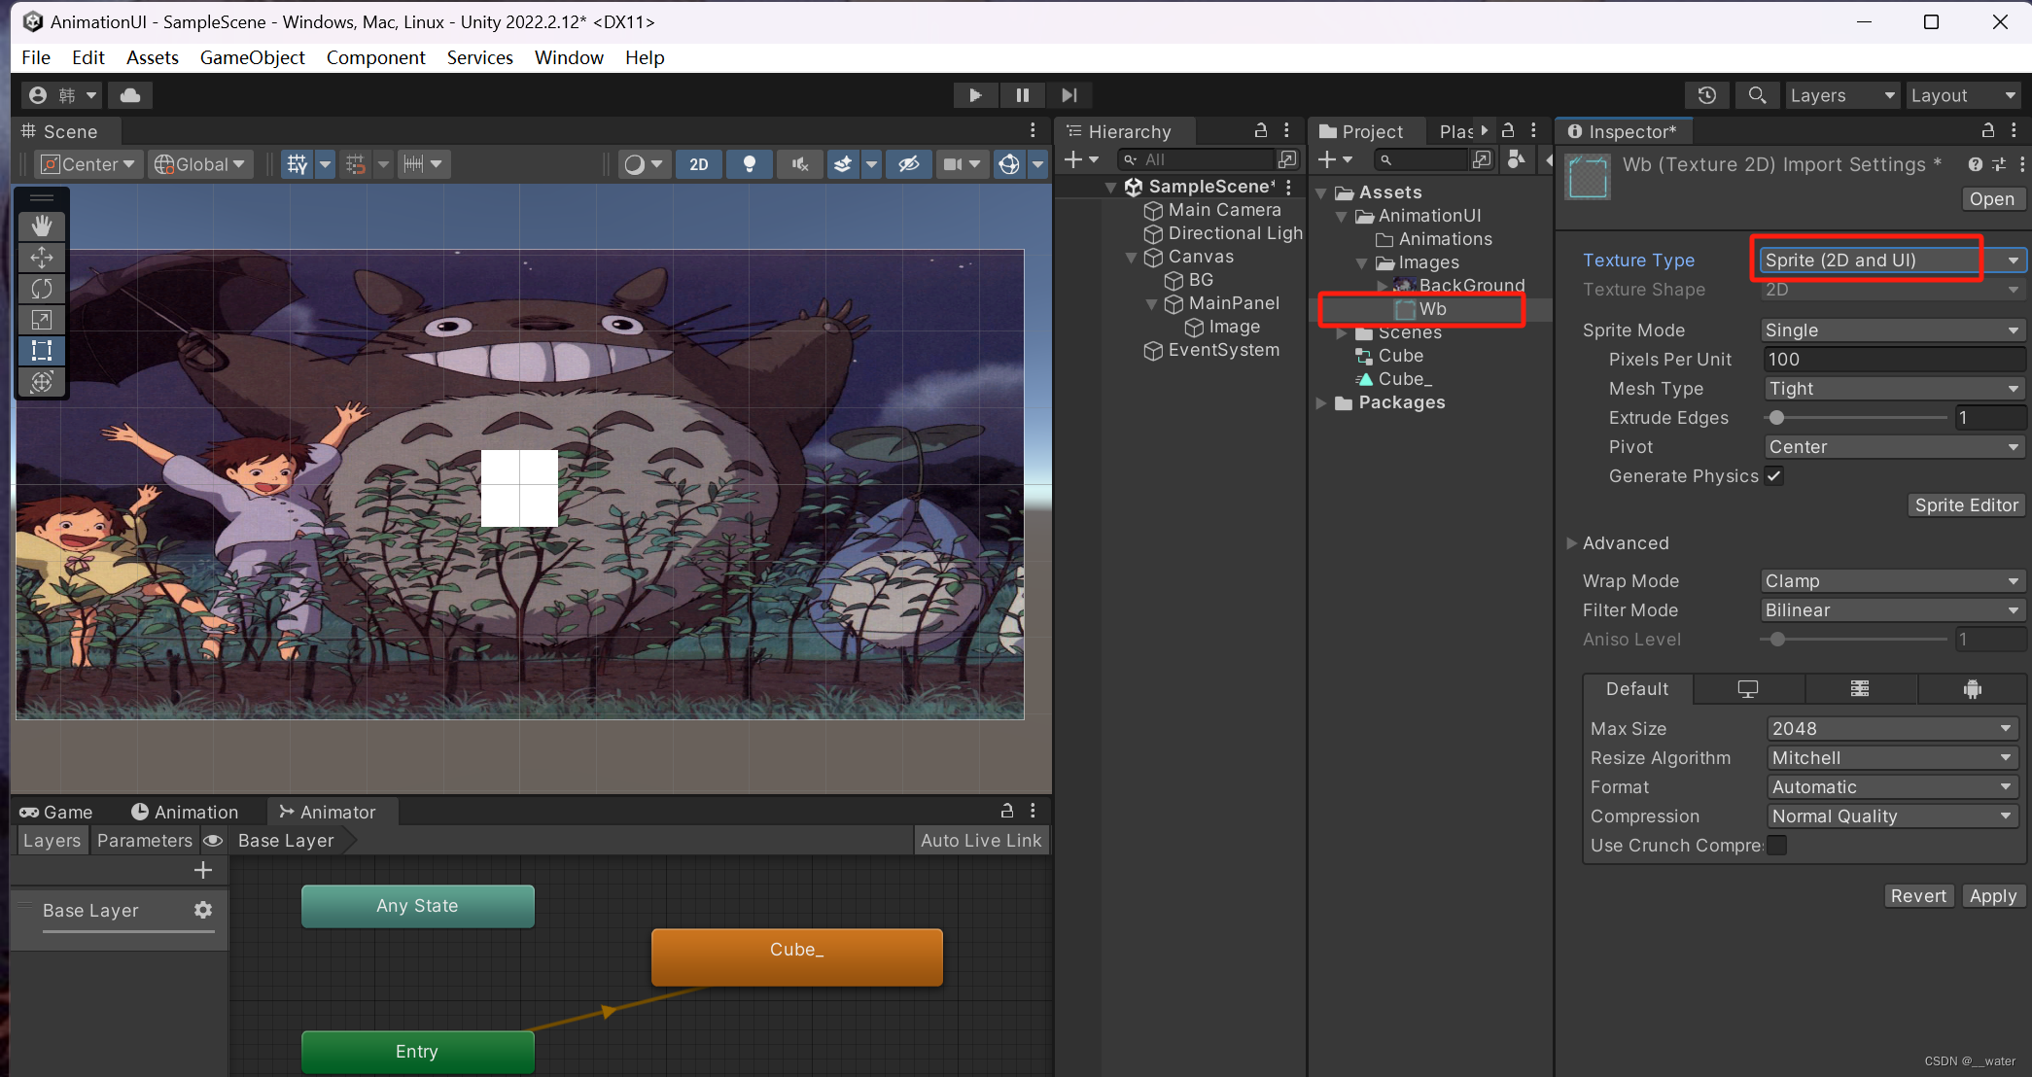
Task: Switch to the Animation tab
Action: 185,812
